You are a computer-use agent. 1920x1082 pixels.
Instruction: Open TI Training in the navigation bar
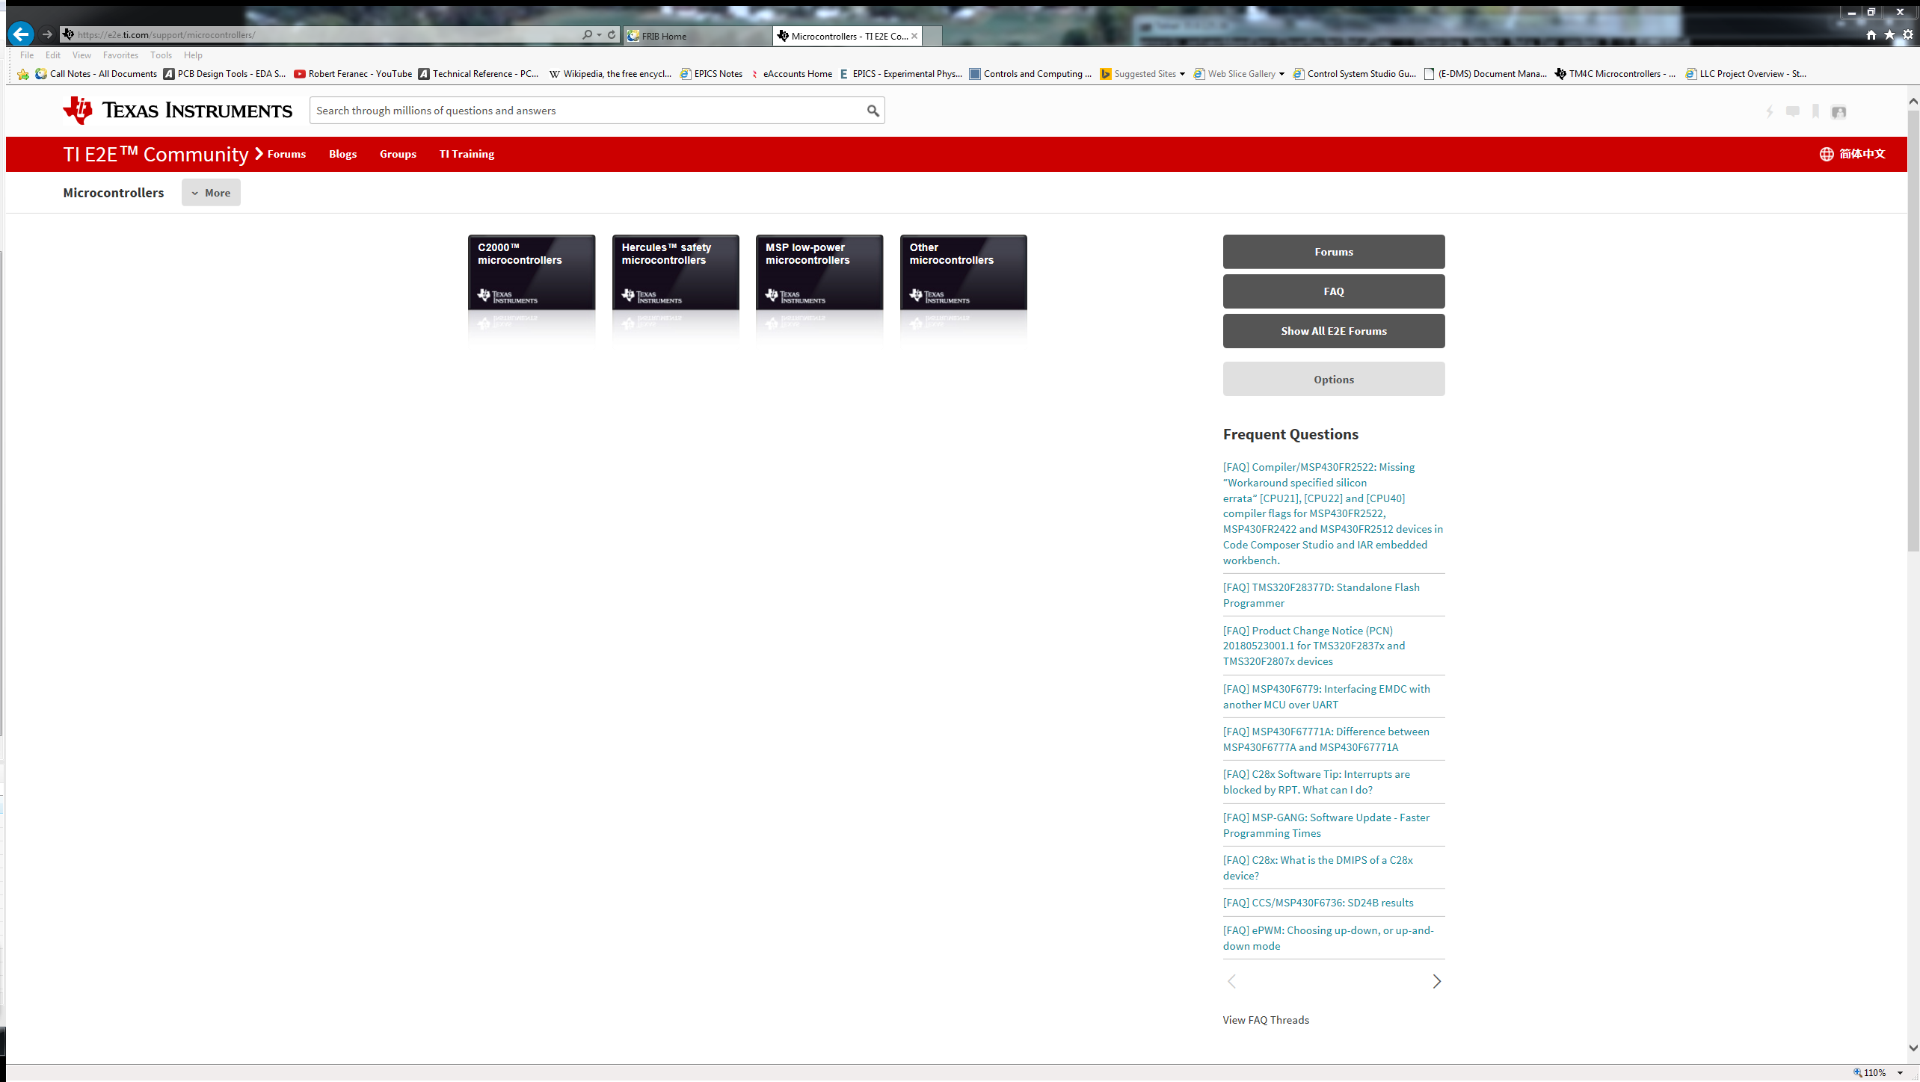(467, 154)
